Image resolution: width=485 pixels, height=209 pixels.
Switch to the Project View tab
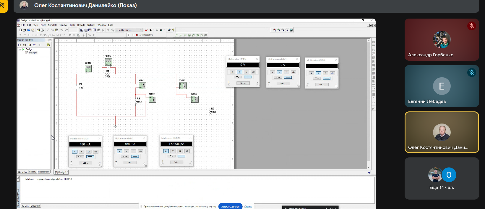44,172
